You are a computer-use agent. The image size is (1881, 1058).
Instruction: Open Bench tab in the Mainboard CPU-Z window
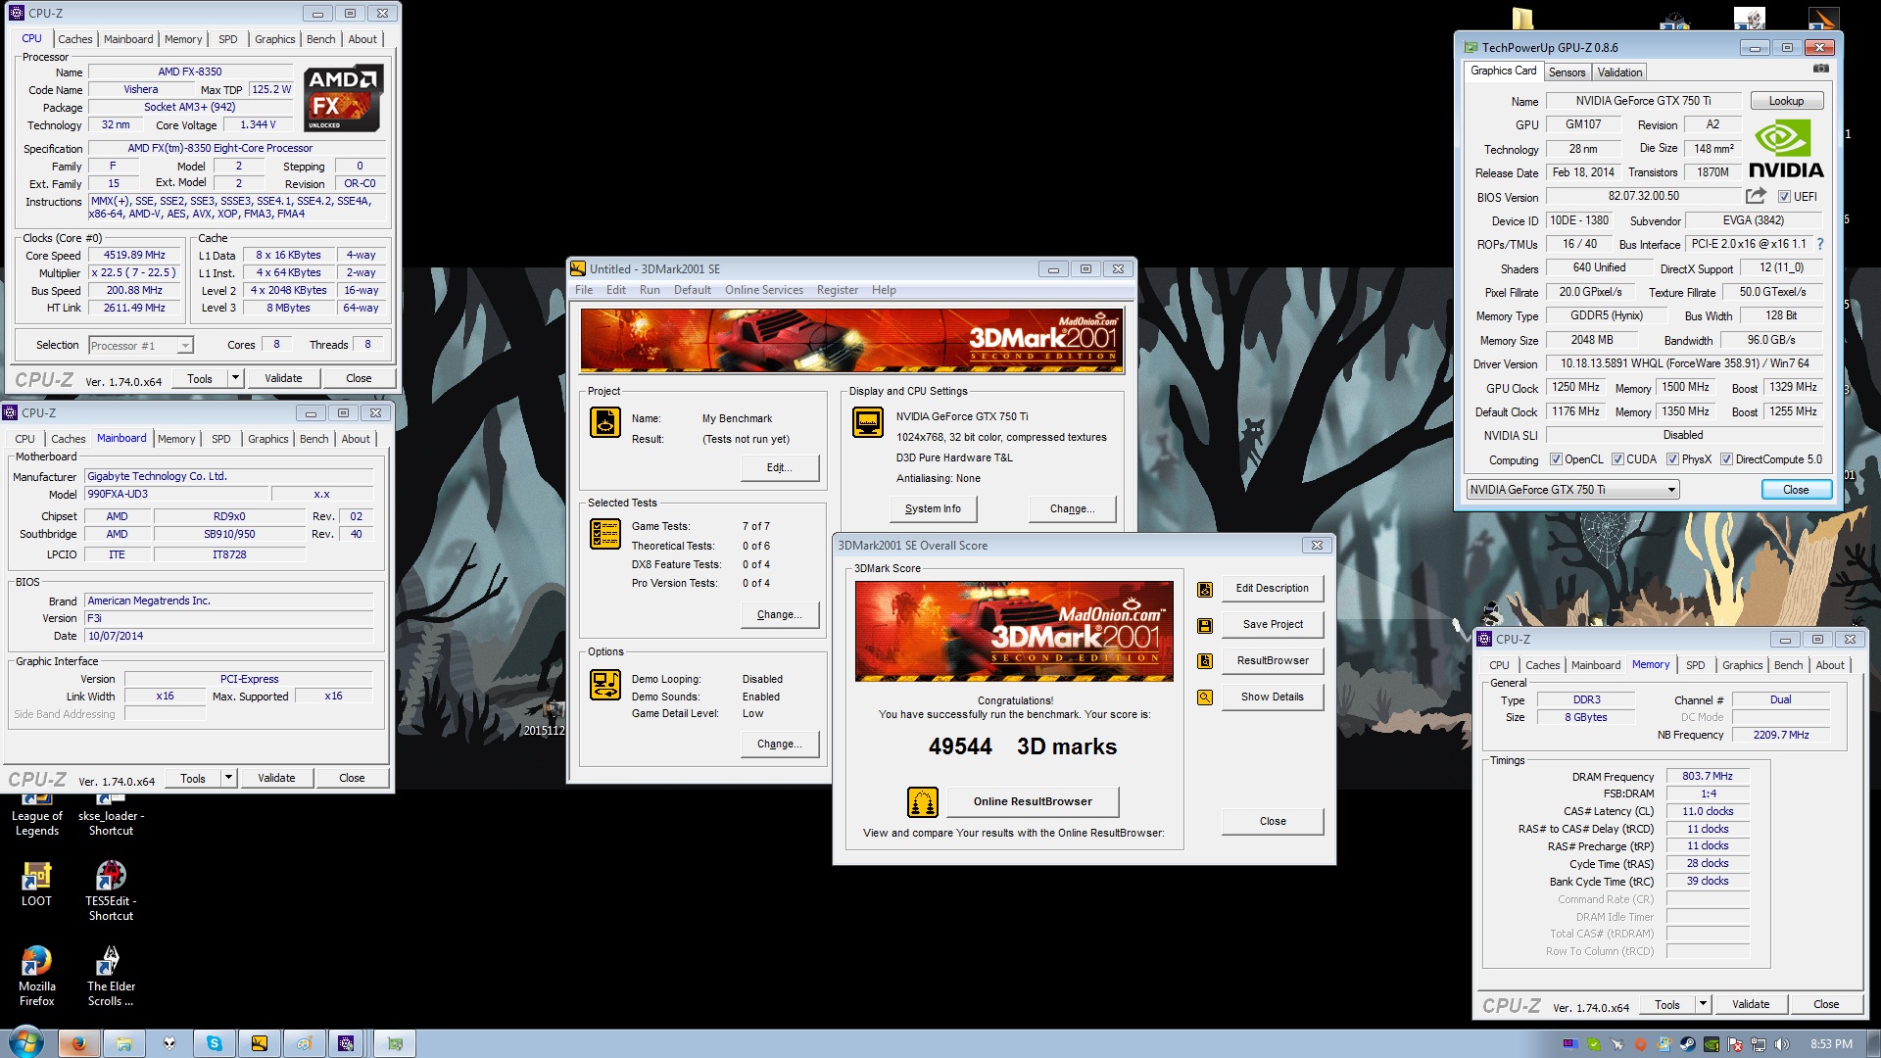[313, 439]
